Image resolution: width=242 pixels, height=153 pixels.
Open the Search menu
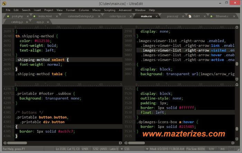pos(26,10)
